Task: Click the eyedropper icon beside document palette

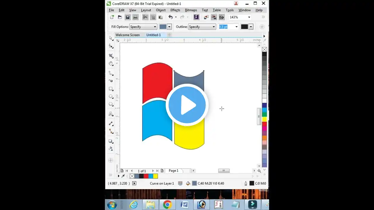Action: [123, 176]
